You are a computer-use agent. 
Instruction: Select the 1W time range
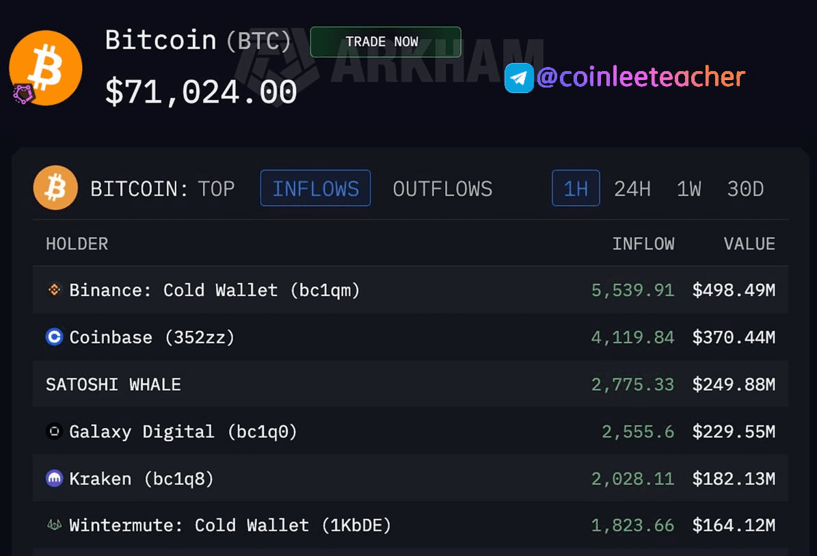coord(688,189)
